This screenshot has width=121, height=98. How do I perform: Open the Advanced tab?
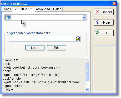pyautogui.click(x=43, y=9)
